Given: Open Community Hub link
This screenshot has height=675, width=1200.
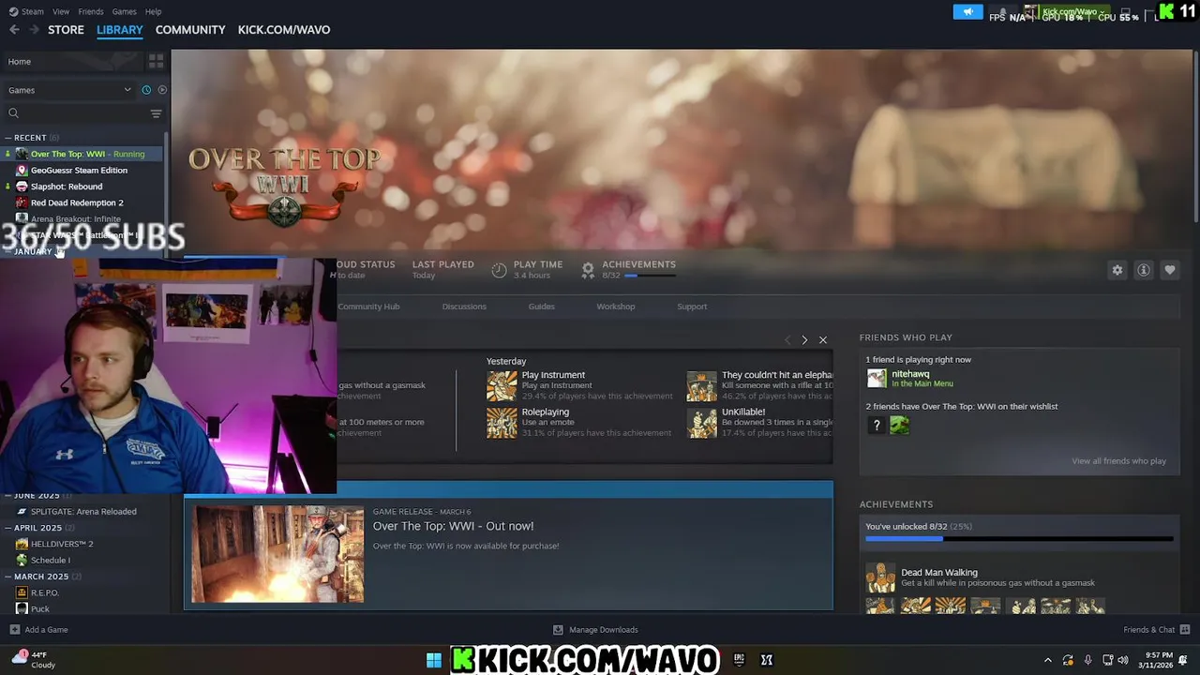Looking at the screenshot, I should (x=368, y=307).
